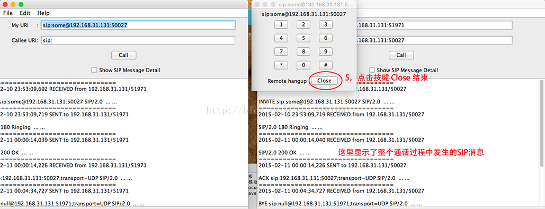Select left log line '23:53:09,719 SENT to'
545x209 pixels.
coord(64,114)
